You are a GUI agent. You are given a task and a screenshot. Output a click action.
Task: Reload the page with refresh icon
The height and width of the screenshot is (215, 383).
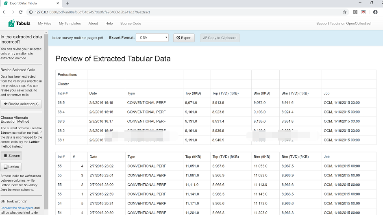point(21,12)
